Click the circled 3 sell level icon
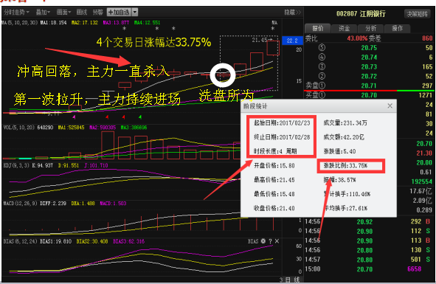 tap(322, 66)
